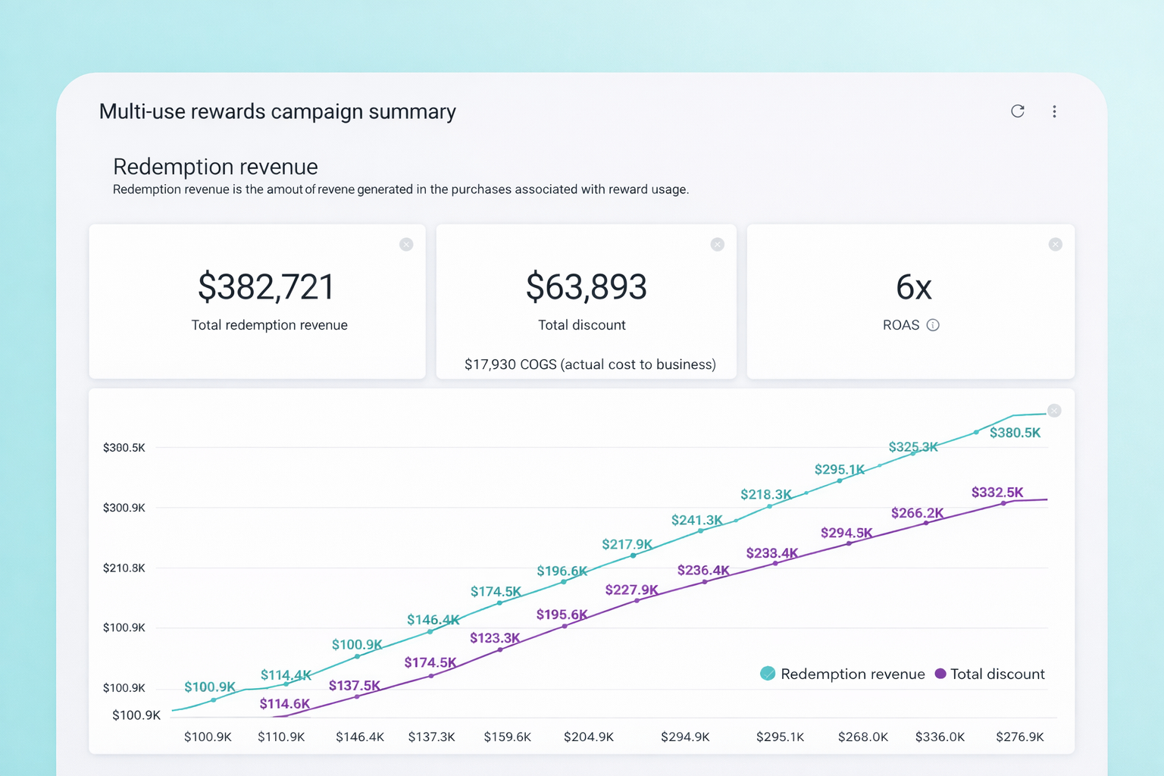The width and height of the screenshot is (1164, 776).
Task: Click the ROAS info icon
Action: (933, 325)
